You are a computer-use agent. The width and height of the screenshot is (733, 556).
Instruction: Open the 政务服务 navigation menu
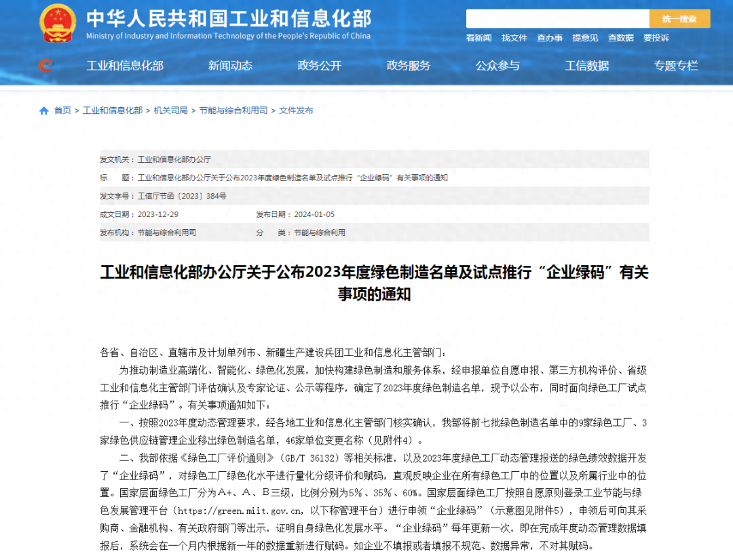409,66
